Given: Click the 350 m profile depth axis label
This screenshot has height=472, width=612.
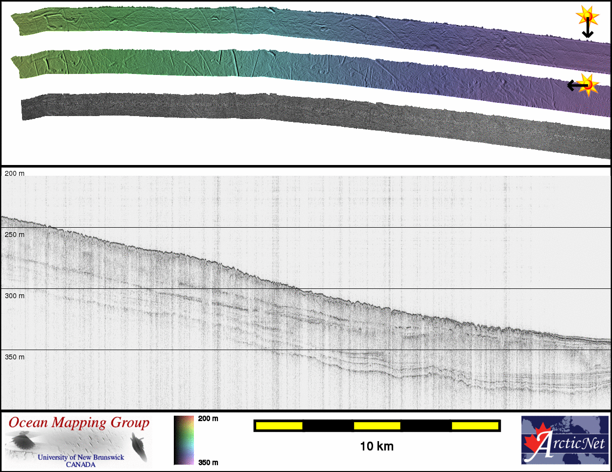Looking at the screenshot, I should point(15,357).
